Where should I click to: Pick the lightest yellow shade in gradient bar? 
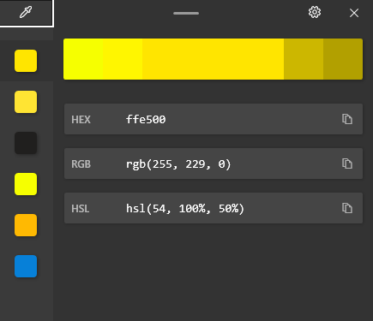coord(83,59)
